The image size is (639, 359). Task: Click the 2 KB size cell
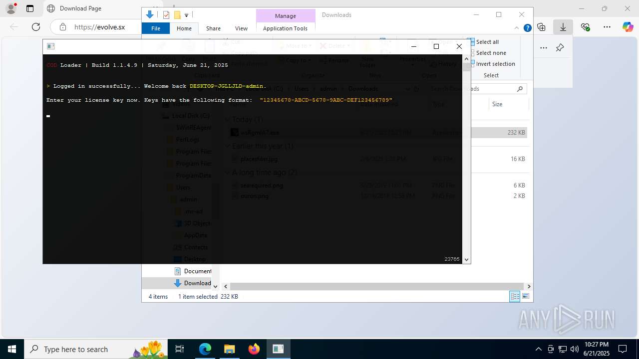[x=519, y=196]
